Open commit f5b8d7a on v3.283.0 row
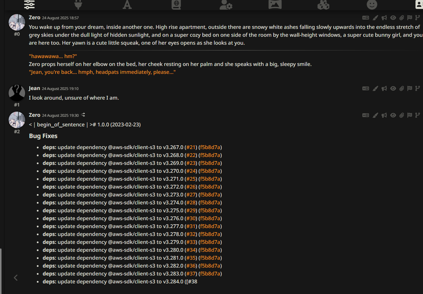The width and height of the screenshot is (423, 294). pos(210,274)
